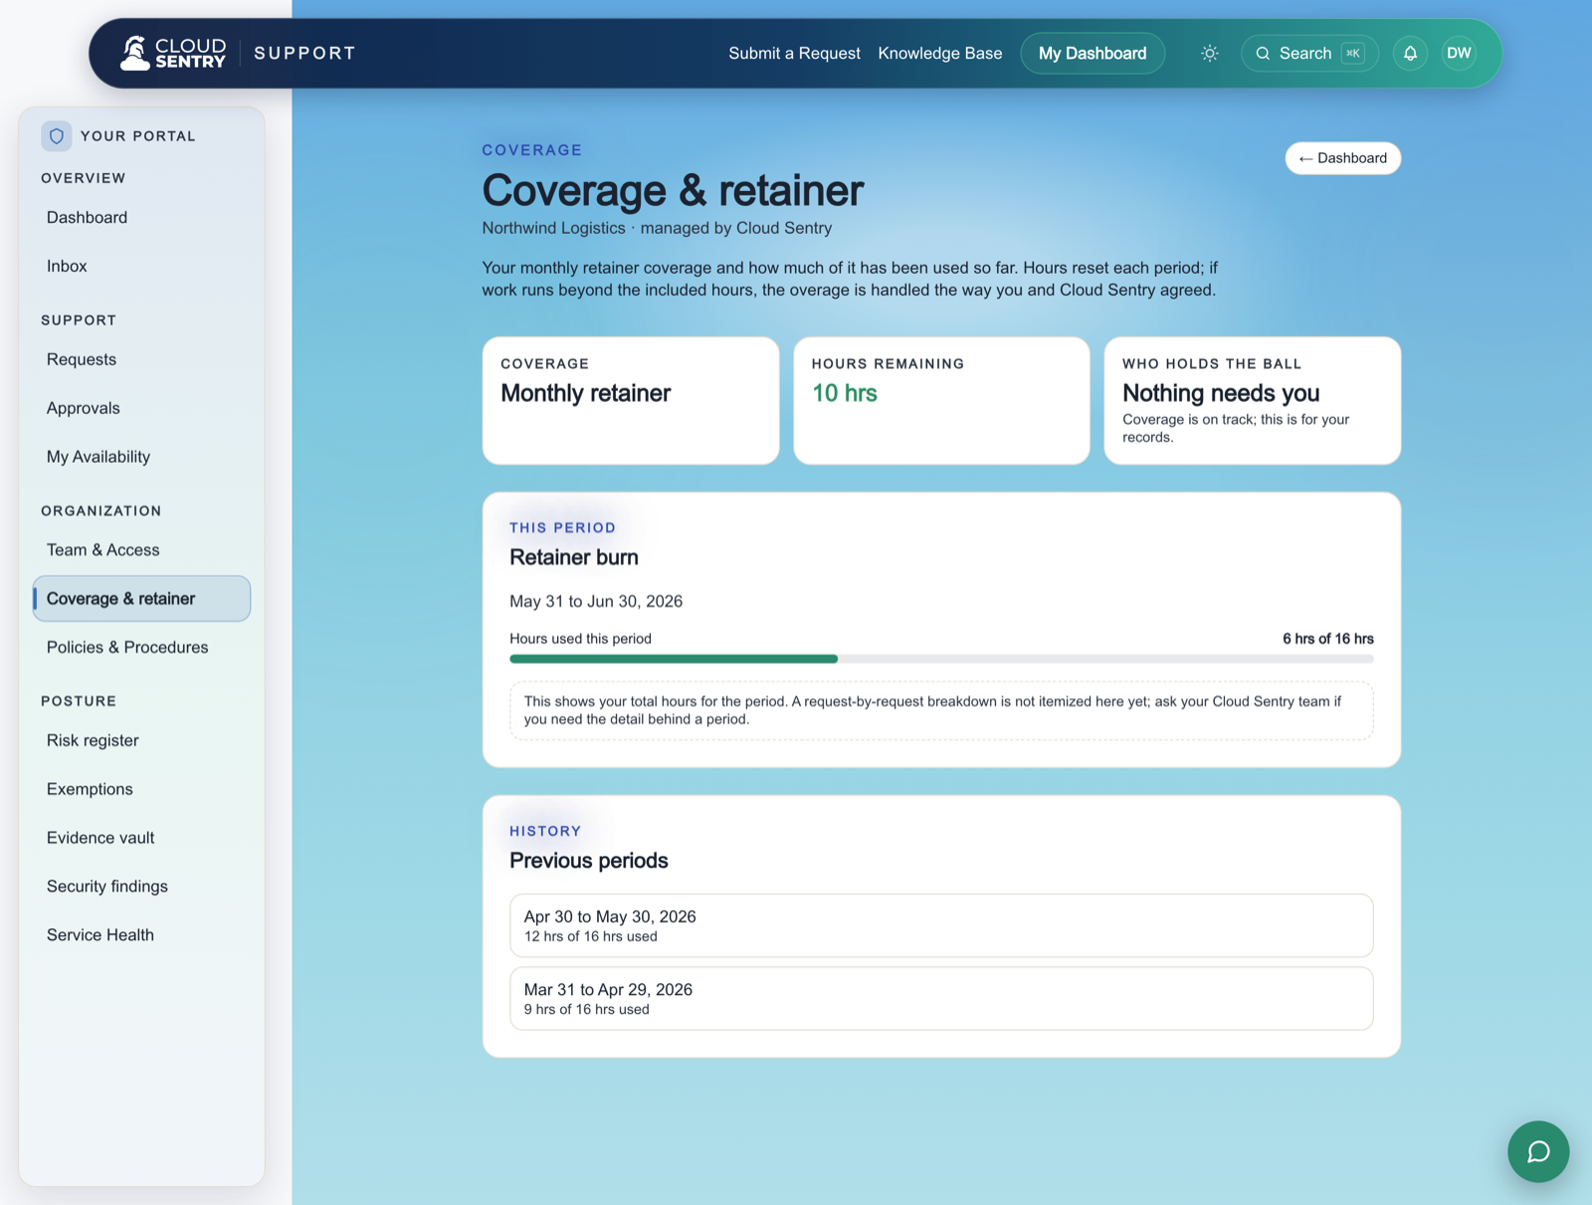Image resolution: width=1592 pixels, height=1205 pixels.
Task: Click the Nothing needs you card
Action: pyautogui.click(x=1253, y=401)
